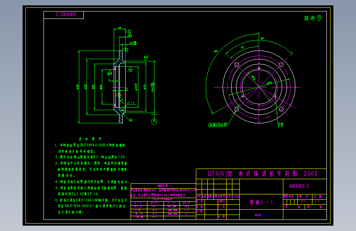Click technical note 1 referencing "JB/T5000.4-1998"

click(x=90, y=145)
